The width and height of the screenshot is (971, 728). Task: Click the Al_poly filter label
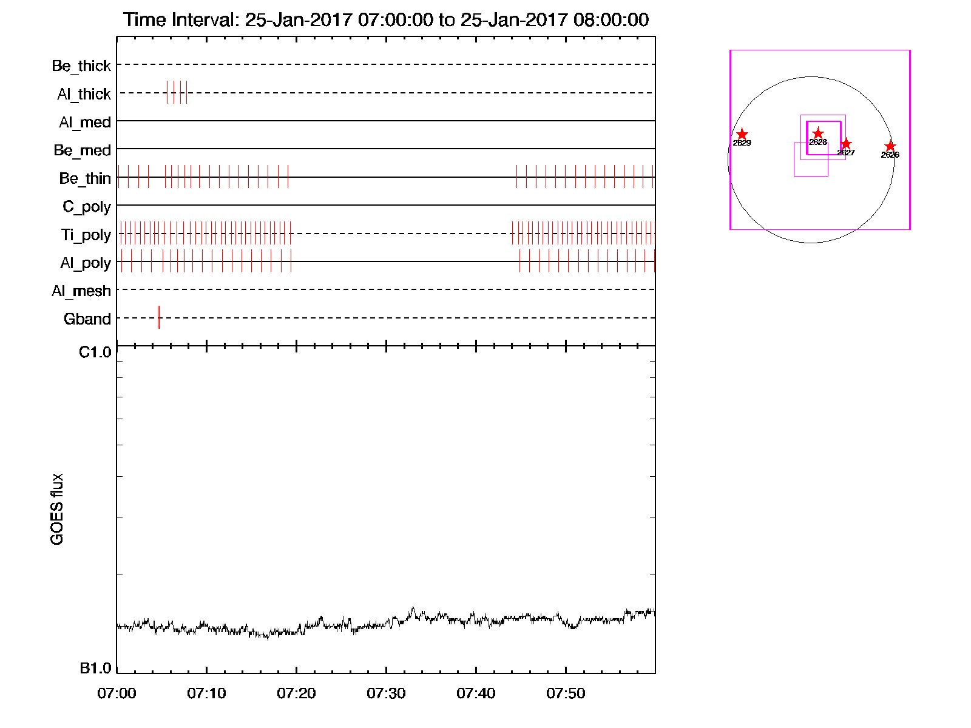(x=86, y=263)
